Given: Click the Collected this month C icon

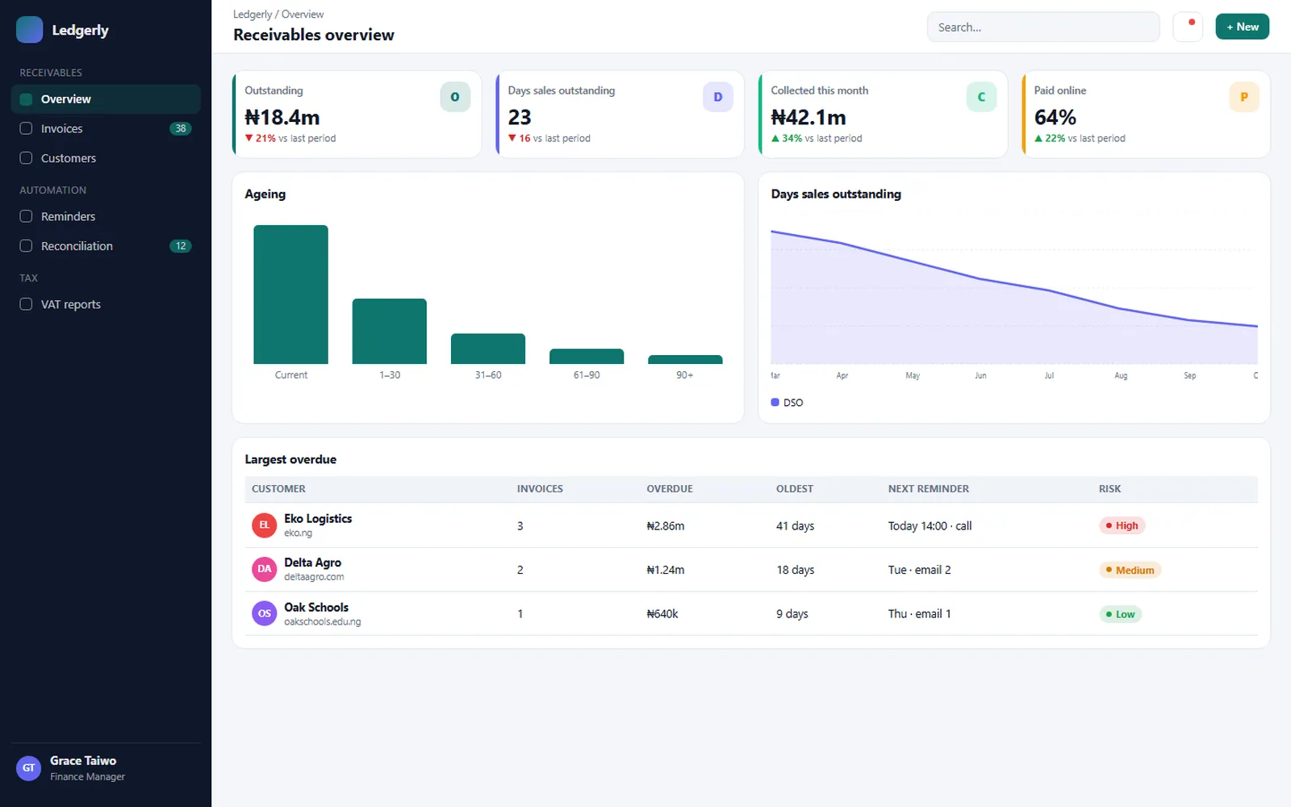Looking at the screenshot, I should 981,97.
